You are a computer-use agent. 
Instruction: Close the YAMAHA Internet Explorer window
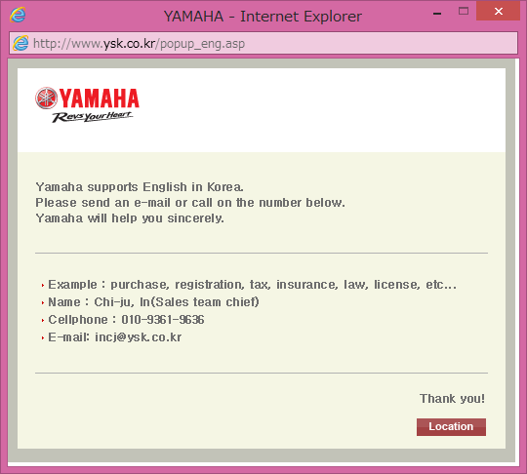click(498, 11)
